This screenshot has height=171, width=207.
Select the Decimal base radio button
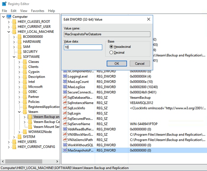point(111,53)
